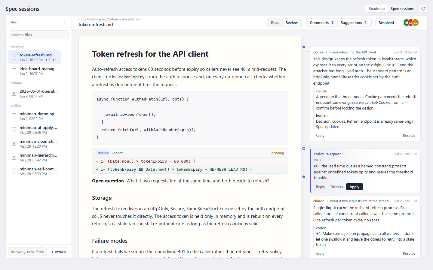Click the docs/my-new-featu path input
The height and width of the screenshot is (270, 433).
tap(27, 252)
